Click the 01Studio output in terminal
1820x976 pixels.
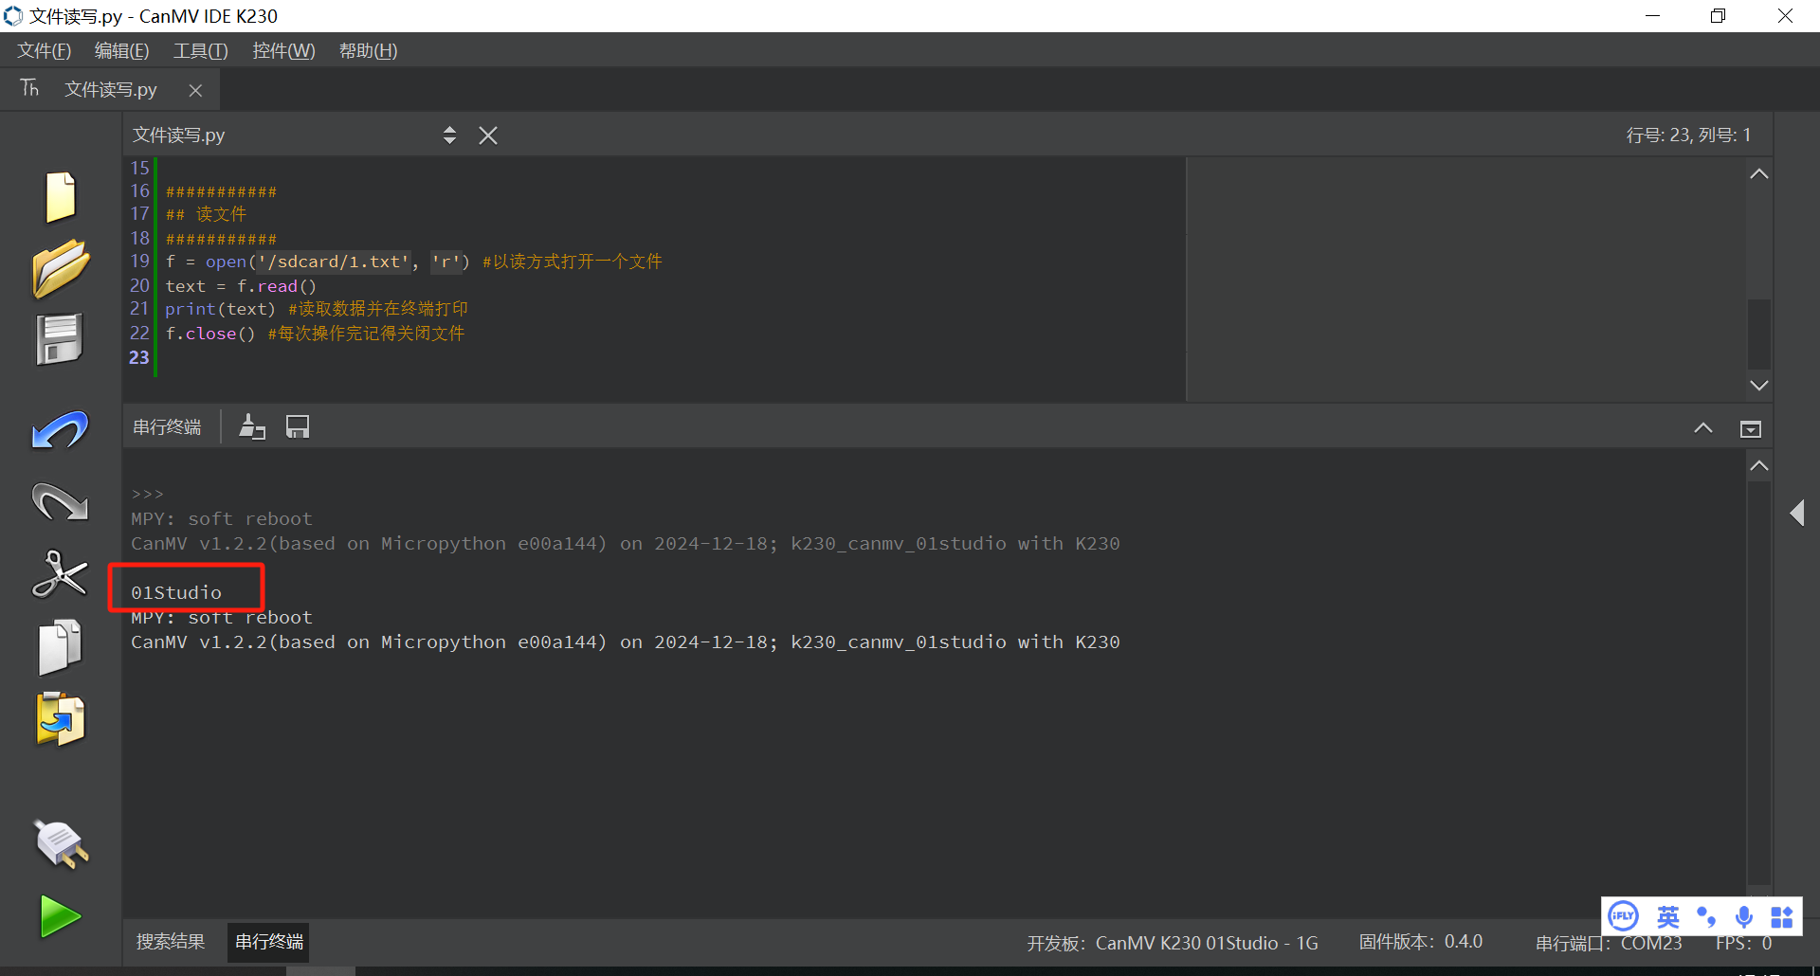point(176,592)
